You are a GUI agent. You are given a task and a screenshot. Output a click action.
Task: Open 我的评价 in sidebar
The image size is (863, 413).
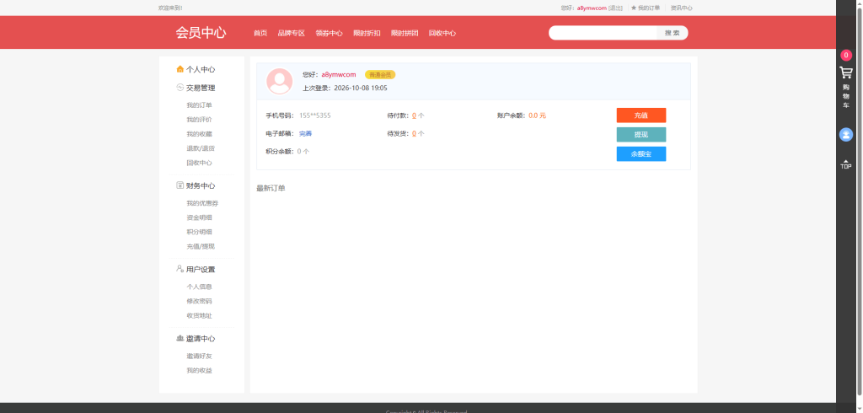[199, 120]
